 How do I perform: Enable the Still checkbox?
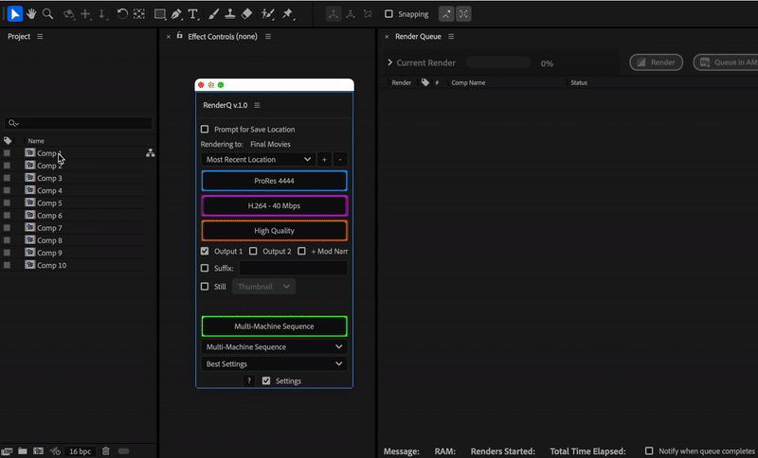click(205, 286)
